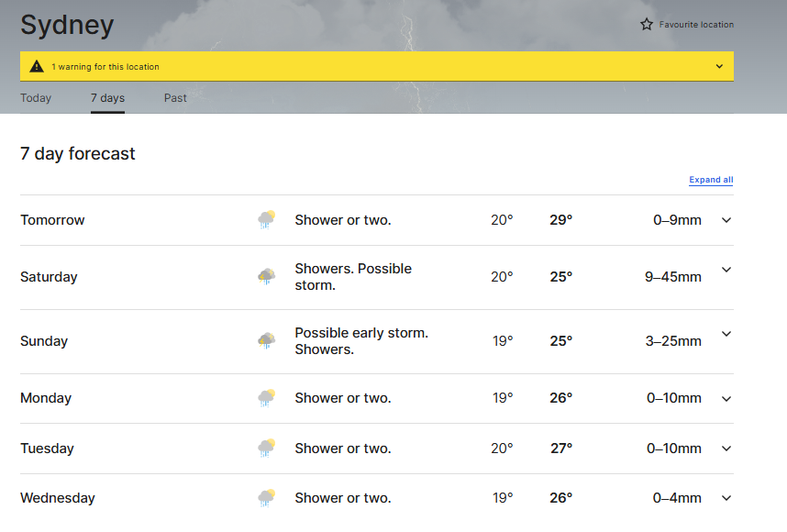Click Saturday's storm weather icon
This screenshot has height=532, width=787.
tap(267, 276)
